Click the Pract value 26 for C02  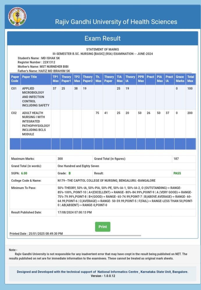pyautogui.click(x=149, y=113)
